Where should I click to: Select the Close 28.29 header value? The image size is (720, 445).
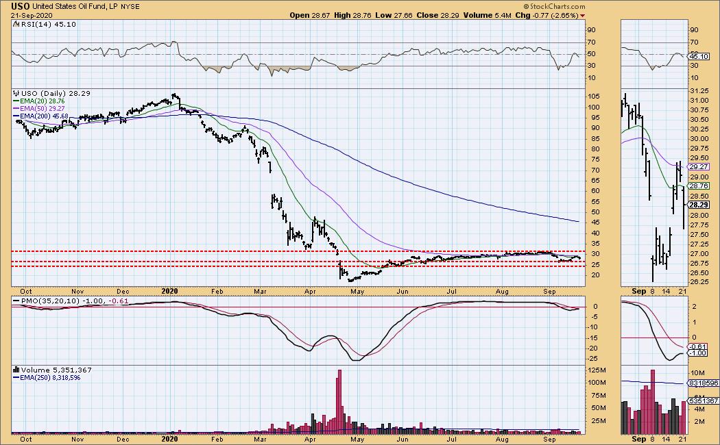[437, 15]
